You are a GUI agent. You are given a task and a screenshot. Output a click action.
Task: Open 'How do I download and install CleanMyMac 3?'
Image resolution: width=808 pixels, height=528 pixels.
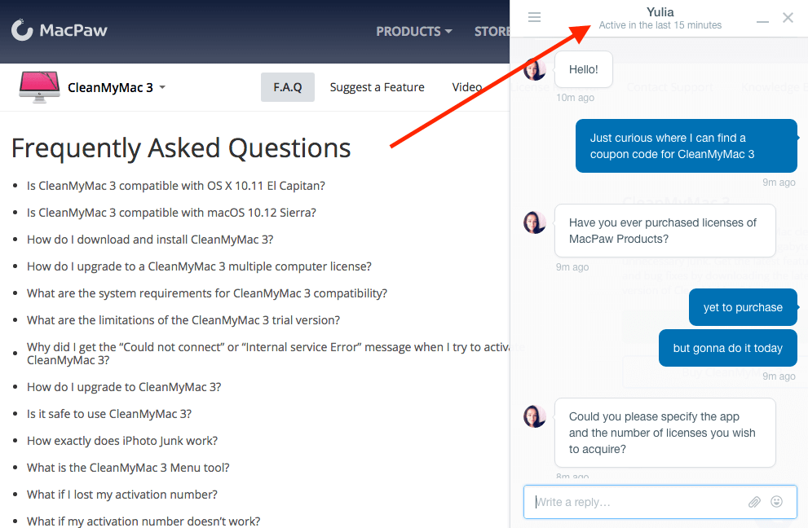pyautogui.click(x=150, y=239)
